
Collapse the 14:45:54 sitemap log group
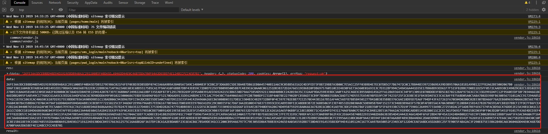[x=4, y=47]
